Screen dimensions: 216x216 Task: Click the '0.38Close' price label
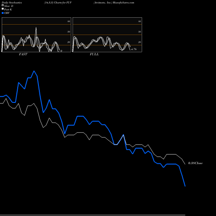pyautogui.click(x=195, y=163)
